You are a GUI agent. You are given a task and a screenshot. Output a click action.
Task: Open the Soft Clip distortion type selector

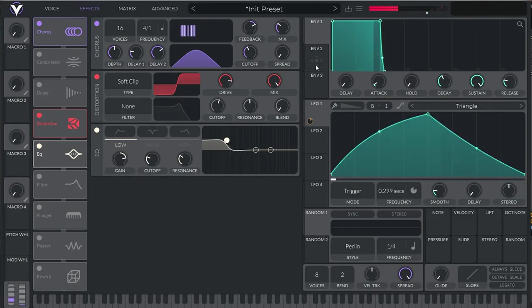(x=128, y=81)
